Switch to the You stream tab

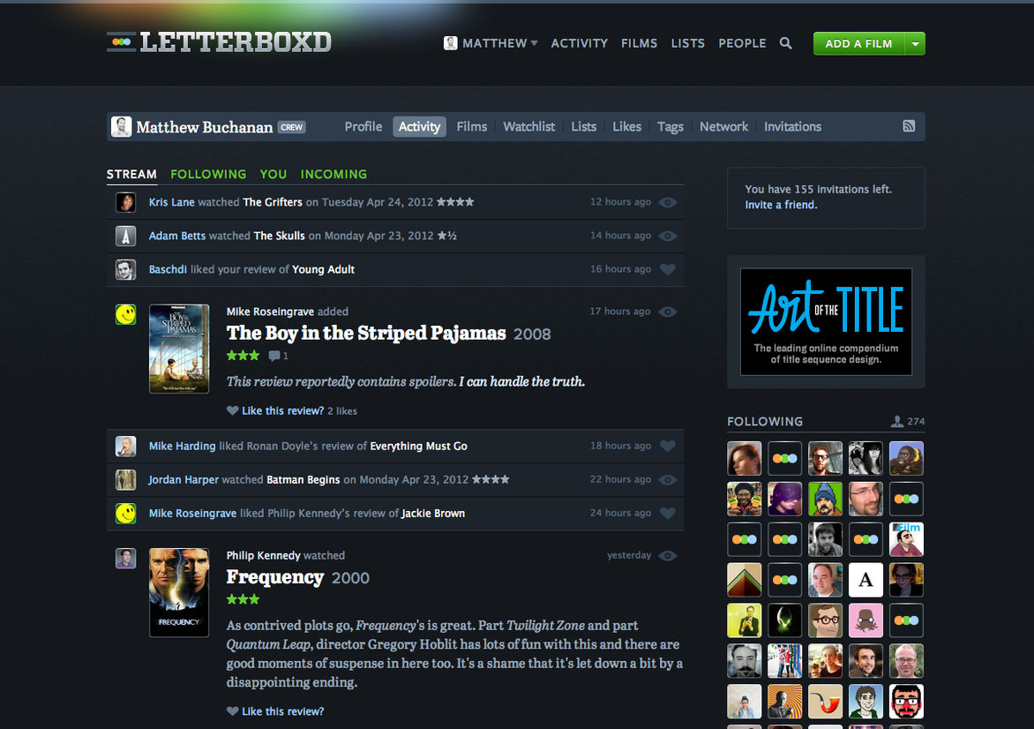point(273,174)
